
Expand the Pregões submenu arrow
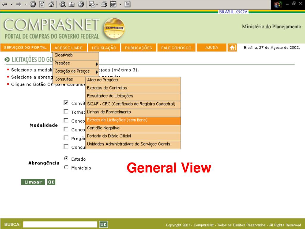click(97, 64)
